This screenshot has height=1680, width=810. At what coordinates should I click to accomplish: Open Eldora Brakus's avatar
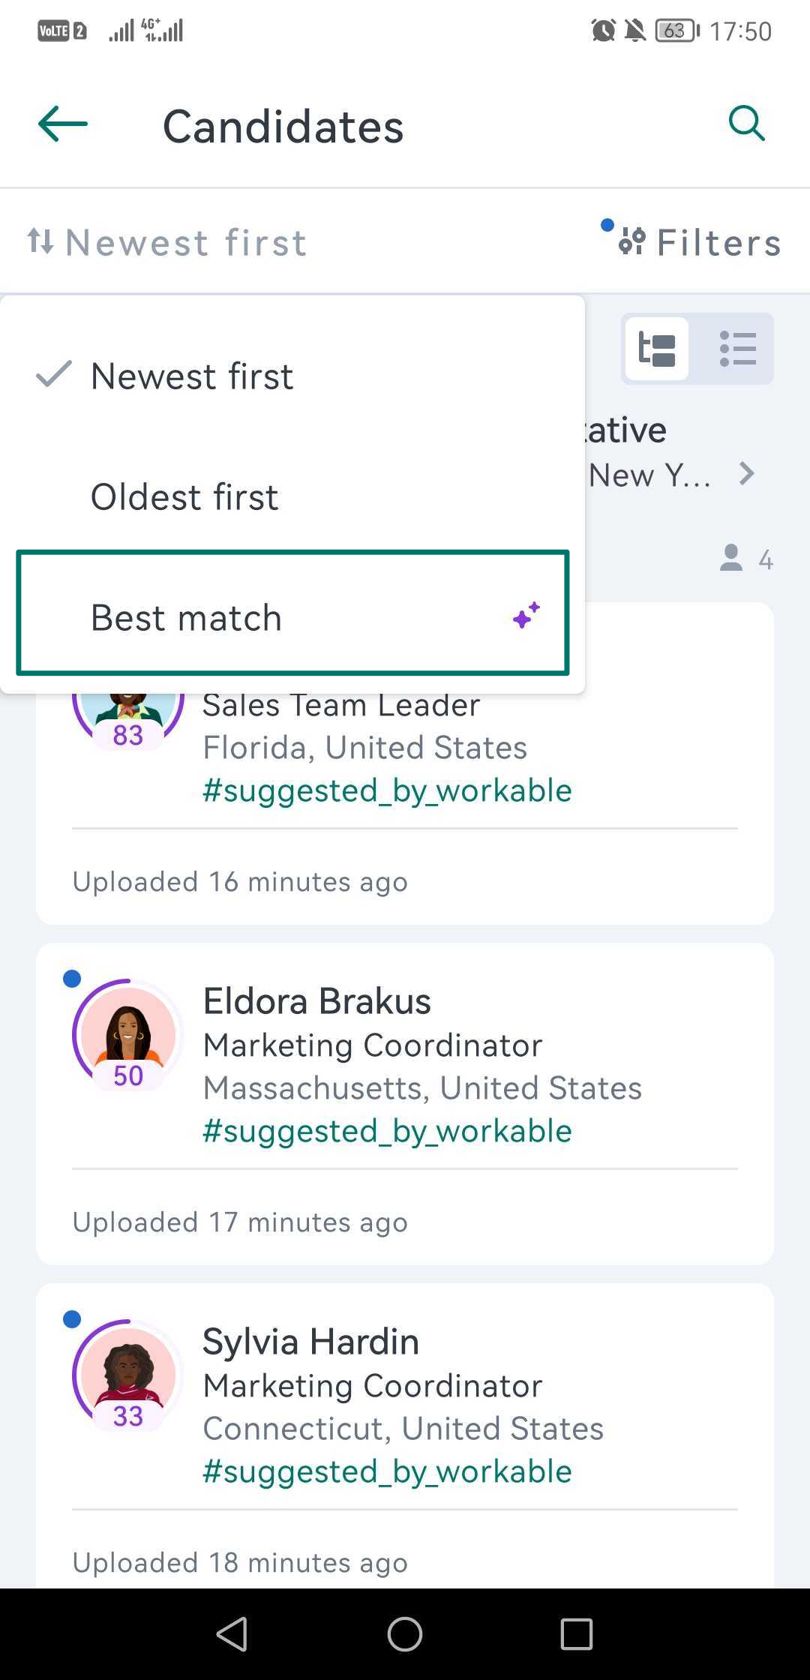[128, 1035]
